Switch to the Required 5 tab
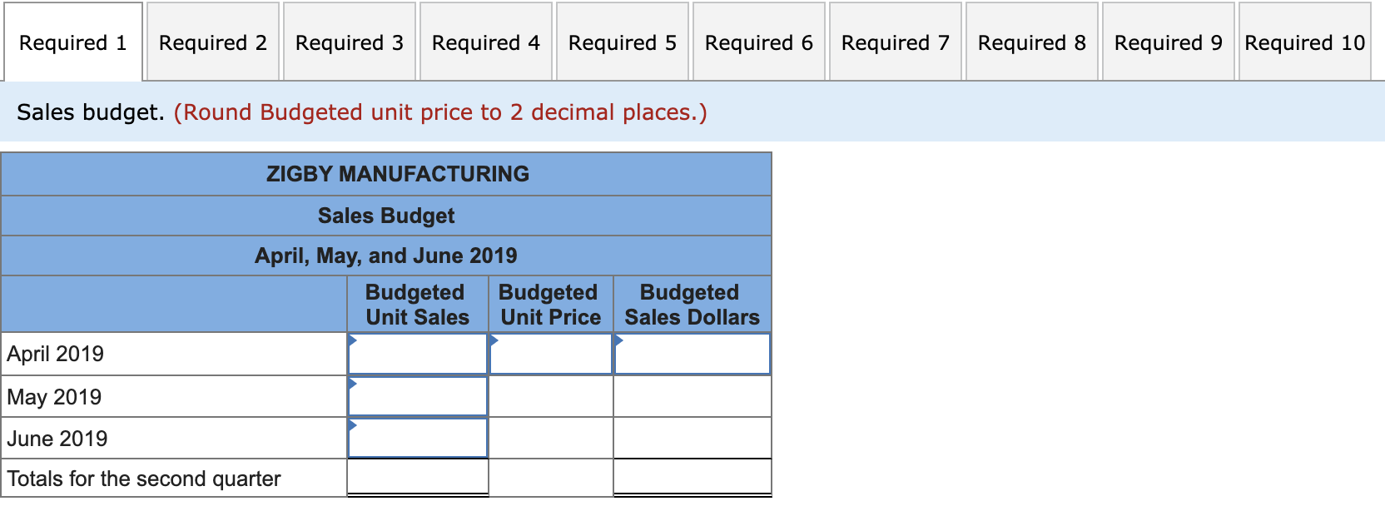The height and width of the screenshot is (511, 1385). pos(623,42)
